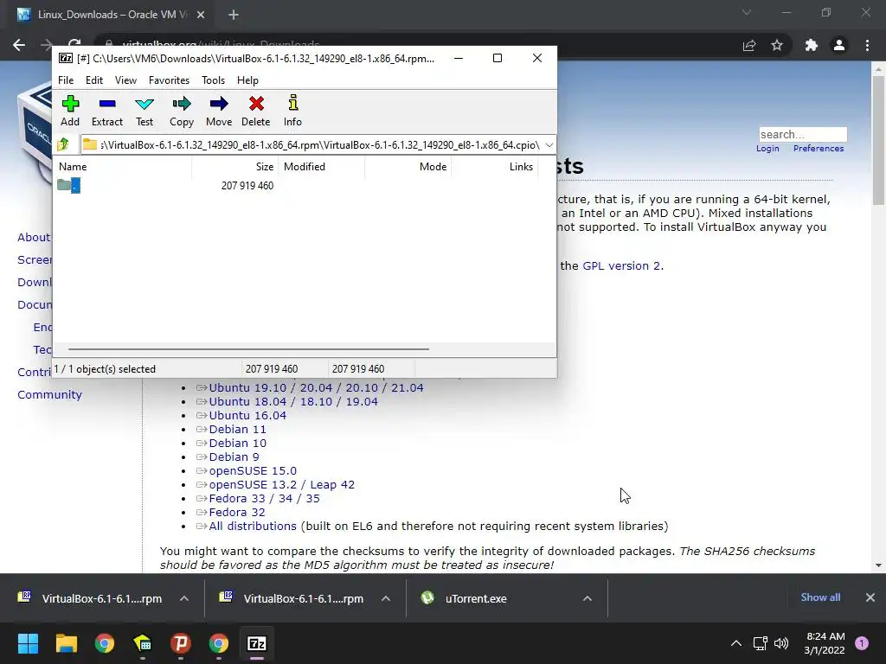Viewport: 886px width, 664px height.
Task: Open the All distributions link
Action: pos(253,527)
